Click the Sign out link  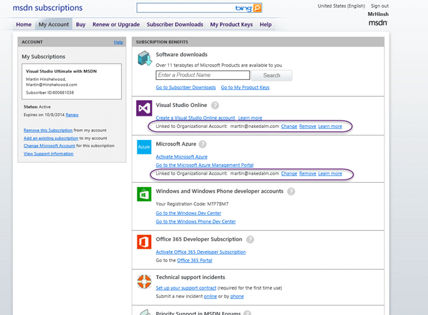click(379, 6)
